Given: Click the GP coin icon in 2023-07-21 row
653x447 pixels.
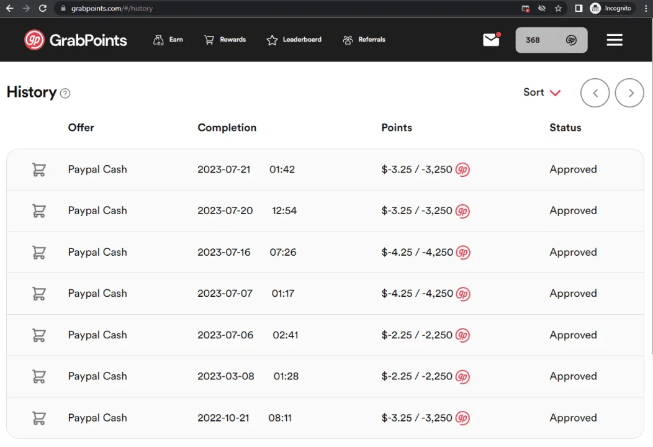Looking at the screenshot, I should click(x=462, y=169).
